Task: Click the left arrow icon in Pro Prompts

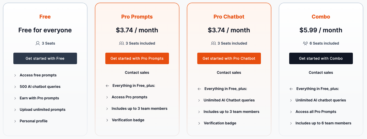Action: point(107,86)
